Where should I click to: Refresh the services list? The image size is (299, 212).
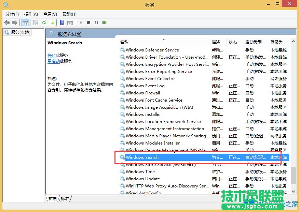click(x=44, y=22)
